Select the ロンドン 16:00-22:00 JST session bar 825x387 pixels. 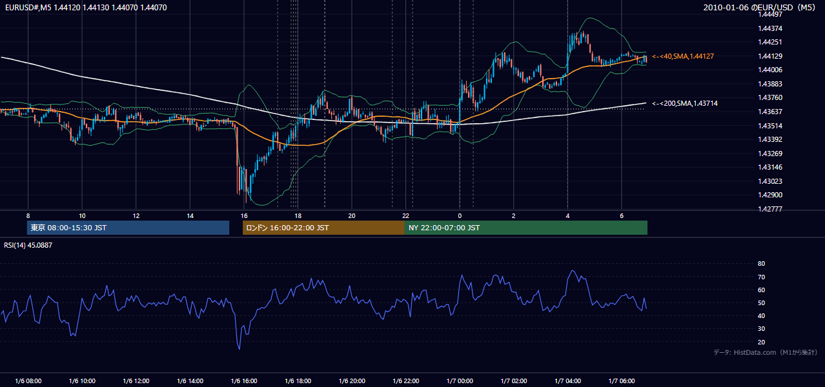pyautogui.click(x=323, y=228)
